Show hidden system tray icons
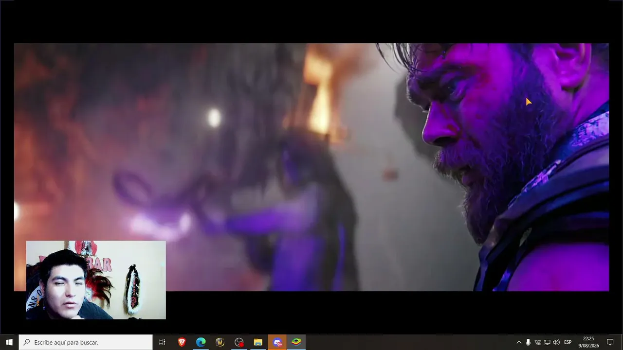The image size is (623, 350). pos(519,342)
